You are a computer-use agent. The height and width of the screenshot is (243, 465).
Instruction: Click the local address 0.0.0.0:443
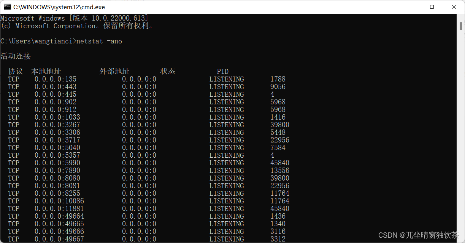pyautogui.click(x=56, y=87)
